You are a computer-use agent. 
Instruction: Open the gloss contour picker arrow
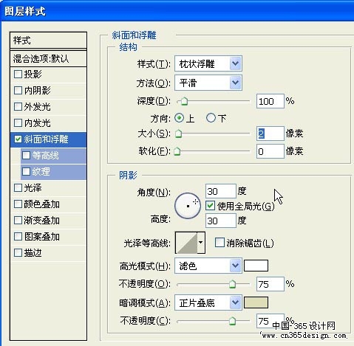(x=201, y=243)
